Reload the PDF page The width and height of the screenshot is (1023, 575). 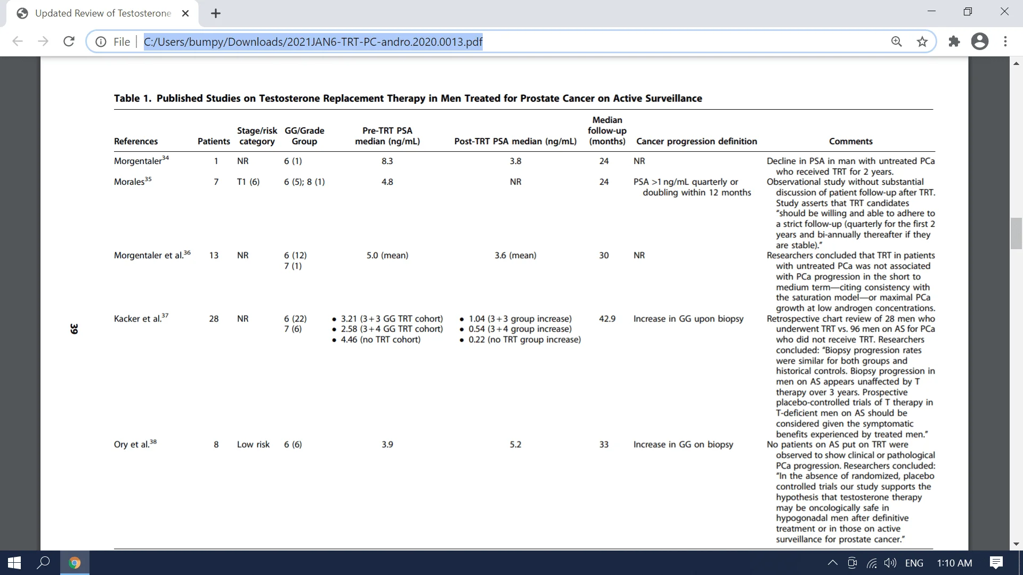click(x=69, y=42)
